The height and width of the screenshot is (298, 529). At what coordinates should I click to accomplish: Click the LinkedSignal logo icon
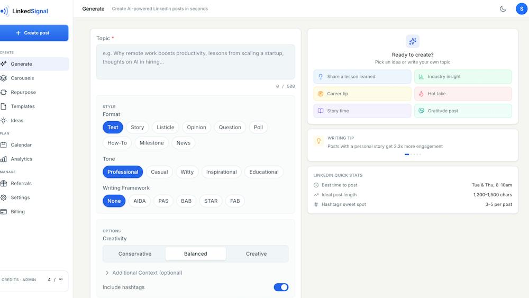click(x=5, y=11)
